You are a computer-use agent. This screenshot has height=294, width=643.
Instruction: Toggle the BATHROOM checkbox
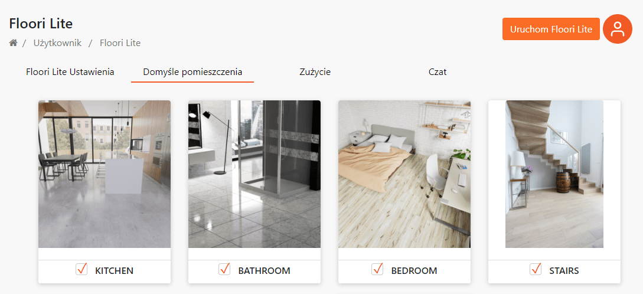(224, 269)
